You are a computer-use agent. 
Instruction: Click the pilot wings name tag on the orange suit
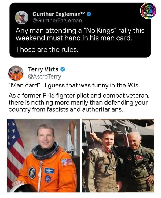pyautogui.click(x=49, y=170)
